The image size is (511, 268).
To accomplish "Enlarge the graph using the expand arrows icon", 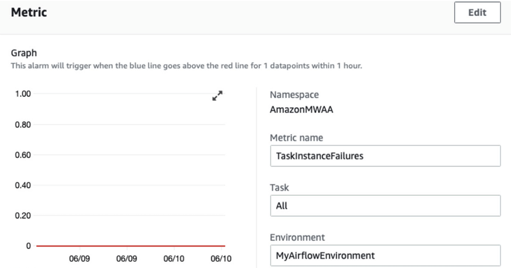I will pos(218,96).
